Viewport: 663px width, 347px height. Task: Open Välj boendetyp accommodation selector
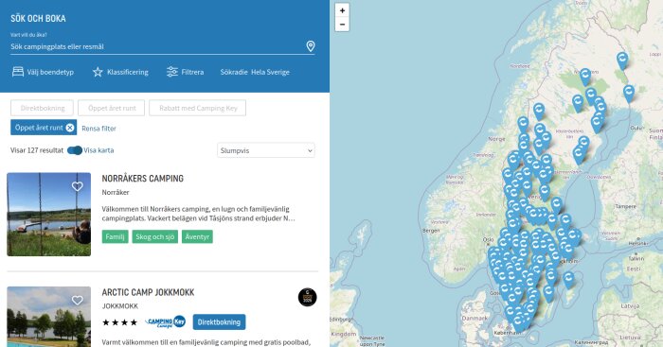(x=43, y=72)
